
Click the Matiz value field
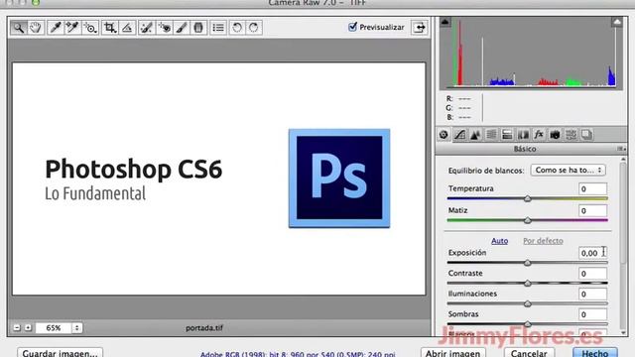(x=592, y=211)
